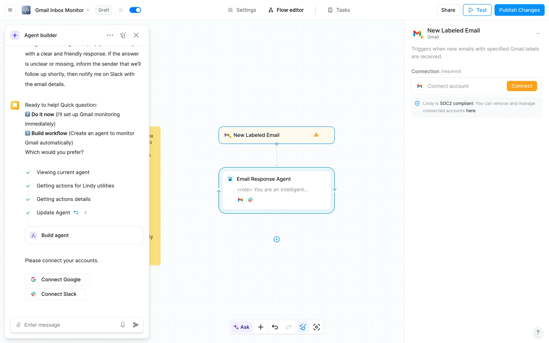
Task: Open the Gmail Inbox Monitor name dropdown
Action: 88,10
